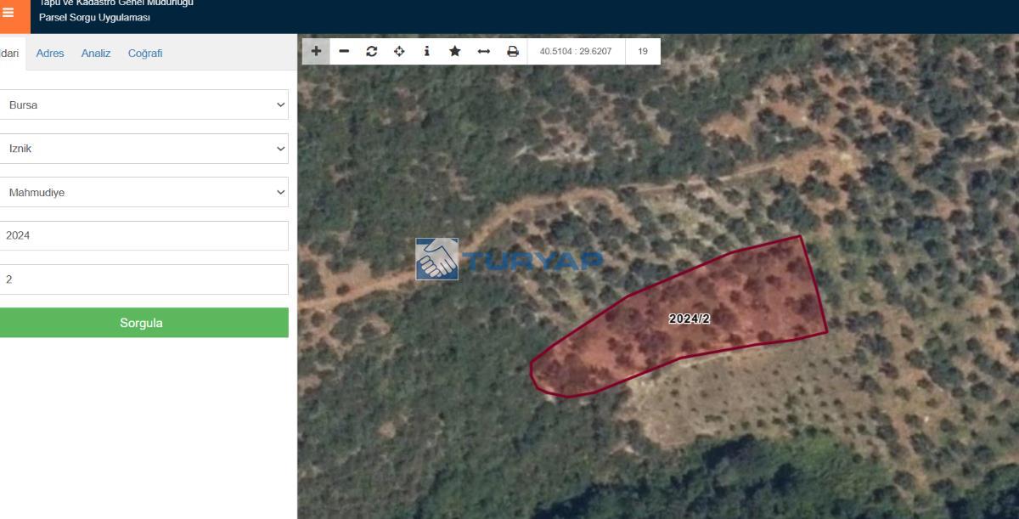
Task: Click the parcel number field with 2
Action: click(144, 279)
